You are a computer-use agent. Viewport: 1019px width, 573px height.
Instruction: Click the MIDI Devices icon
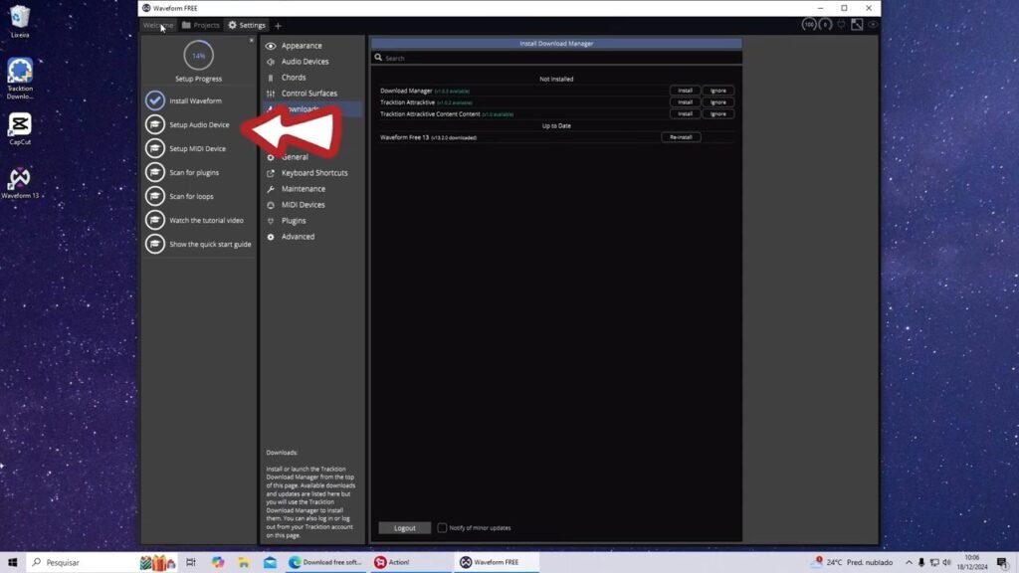pos(271,205)
